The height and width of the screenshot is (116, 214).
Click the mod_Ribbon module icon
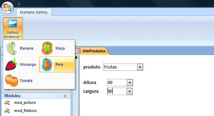click(x=7, y=111)
